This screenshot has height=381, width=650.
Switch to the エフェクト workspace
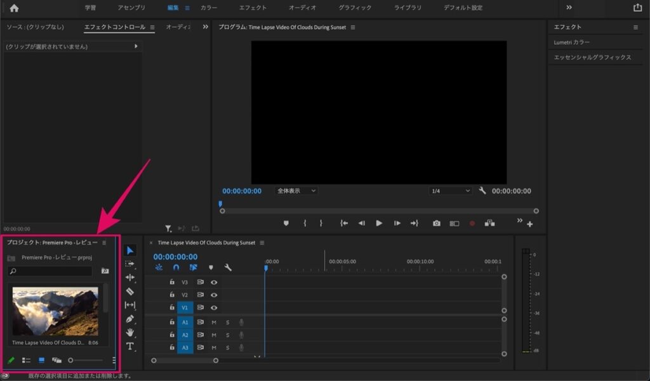click(x=253, y=8)
